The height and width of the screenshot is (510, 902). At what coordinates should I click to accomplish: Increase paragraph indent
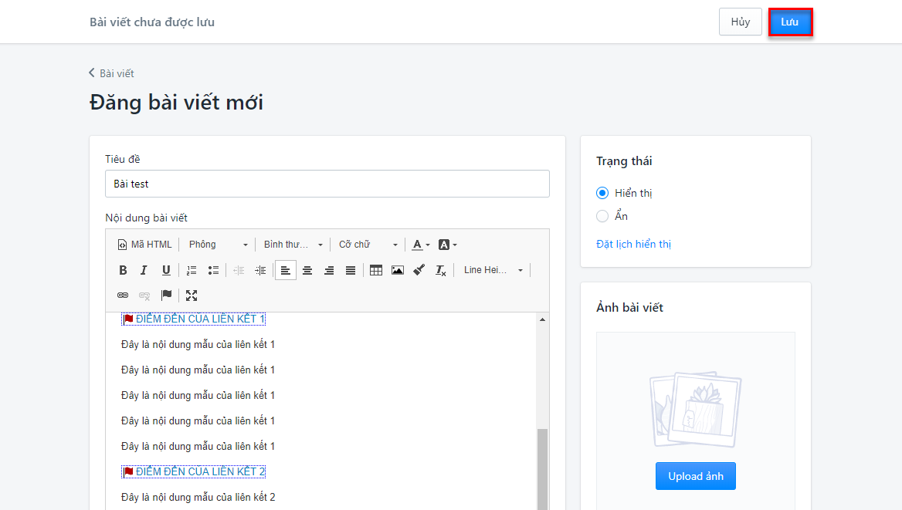coord(260,270)
